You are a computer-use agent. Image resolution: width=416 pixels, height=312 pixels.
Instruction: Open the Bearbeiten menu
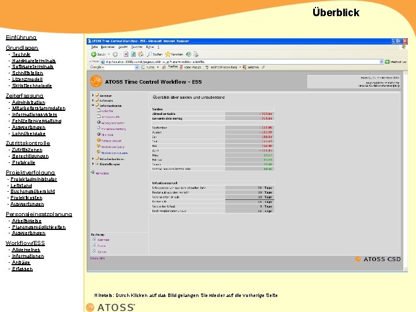107,47
